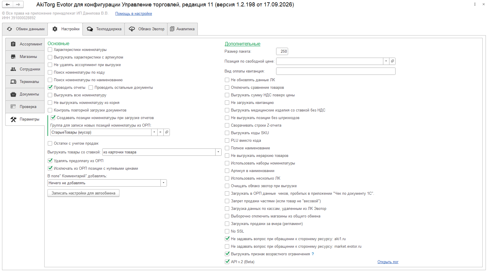This screenshot has height=271, width=487.
Task: Uncheck API v.2 (Beta)
Action: point(227,262)
